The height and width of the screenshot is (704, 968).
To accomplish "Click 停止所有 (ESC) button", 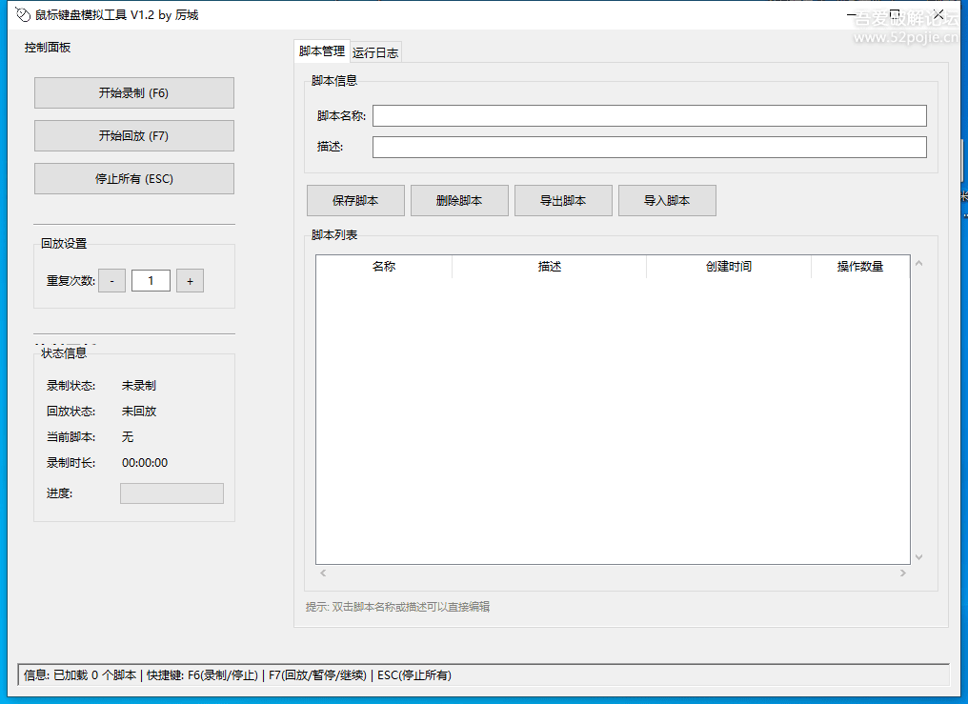I will point(133,179).
